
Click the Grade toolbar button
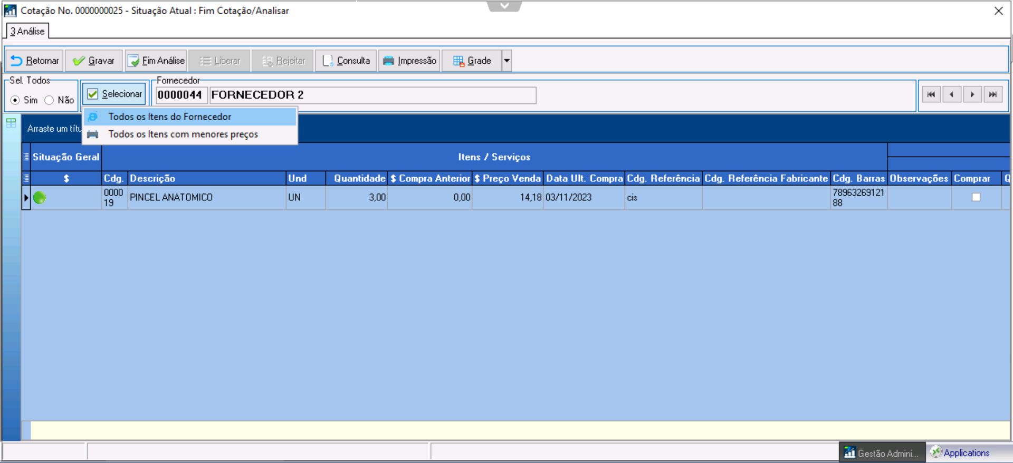[x=472, y=61]
